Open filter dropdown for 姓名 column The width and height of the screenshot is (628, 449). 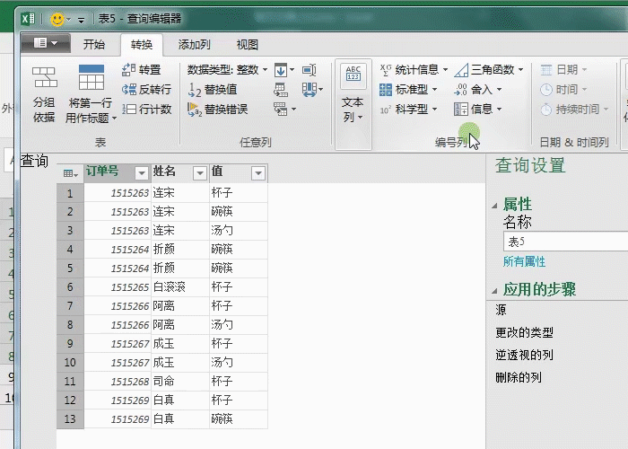coord(197,172)
